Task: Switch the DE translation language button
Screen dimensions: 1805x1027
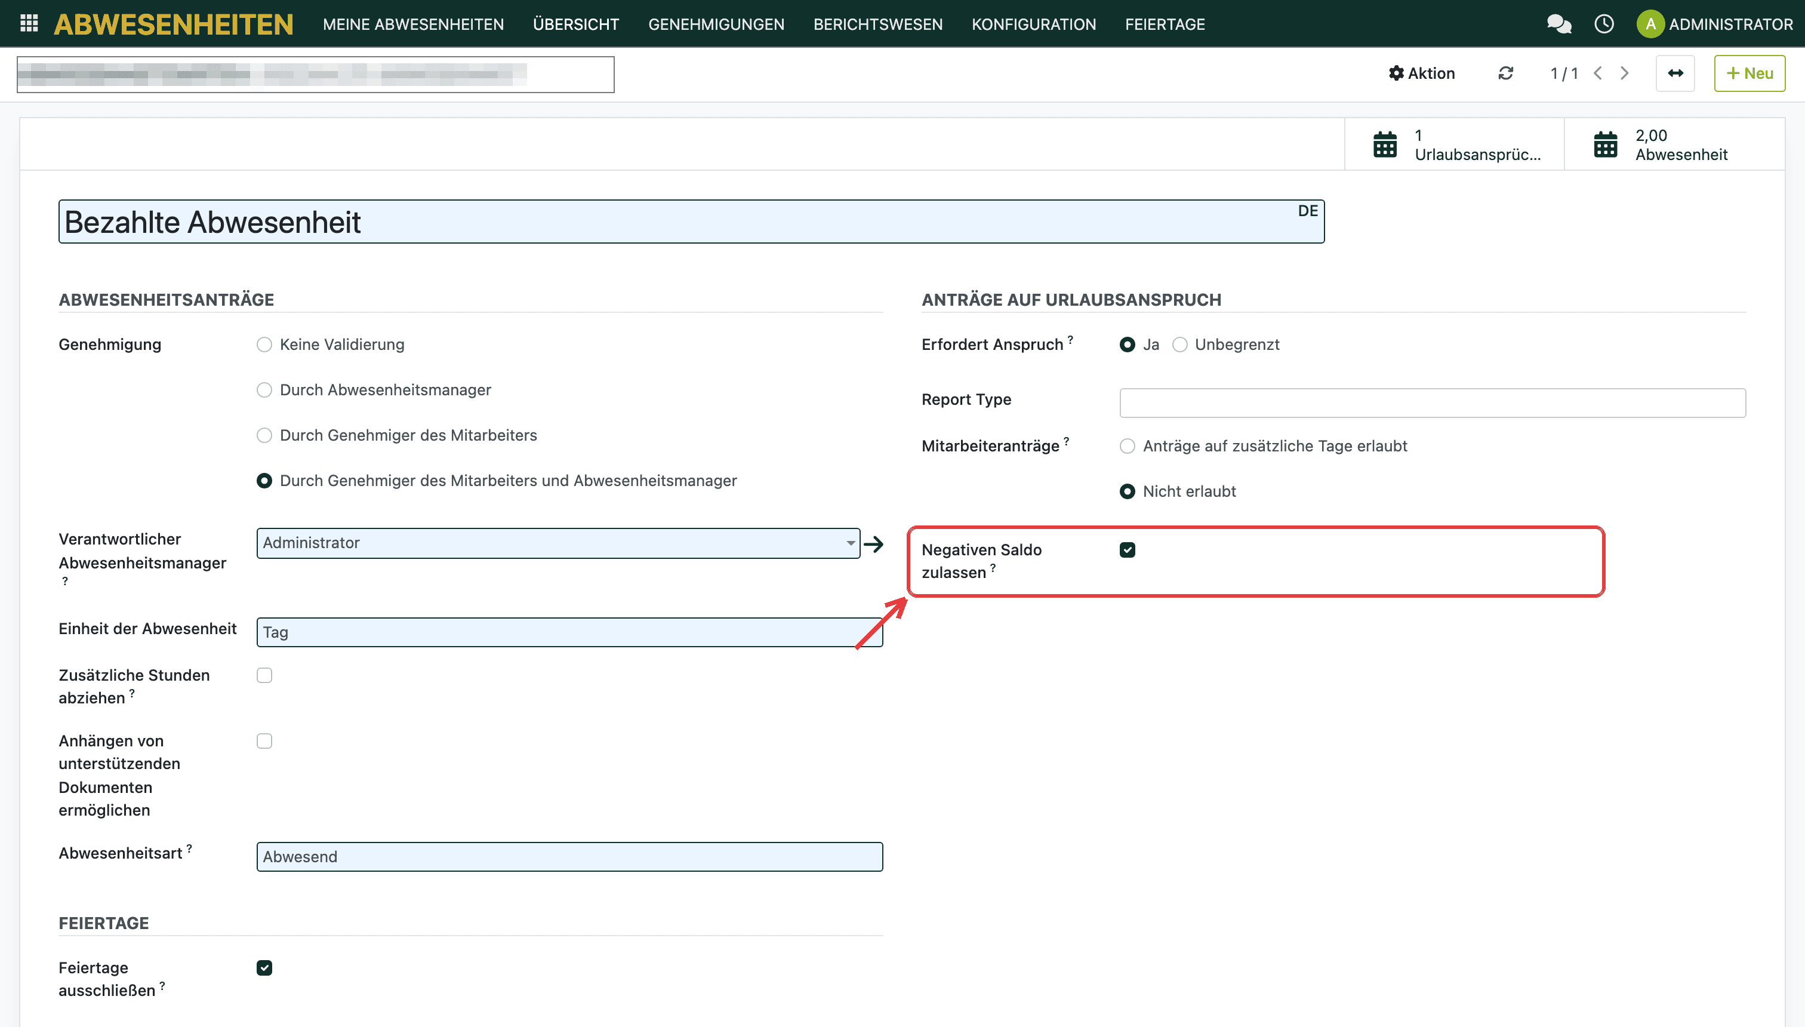Action: 1307,211
